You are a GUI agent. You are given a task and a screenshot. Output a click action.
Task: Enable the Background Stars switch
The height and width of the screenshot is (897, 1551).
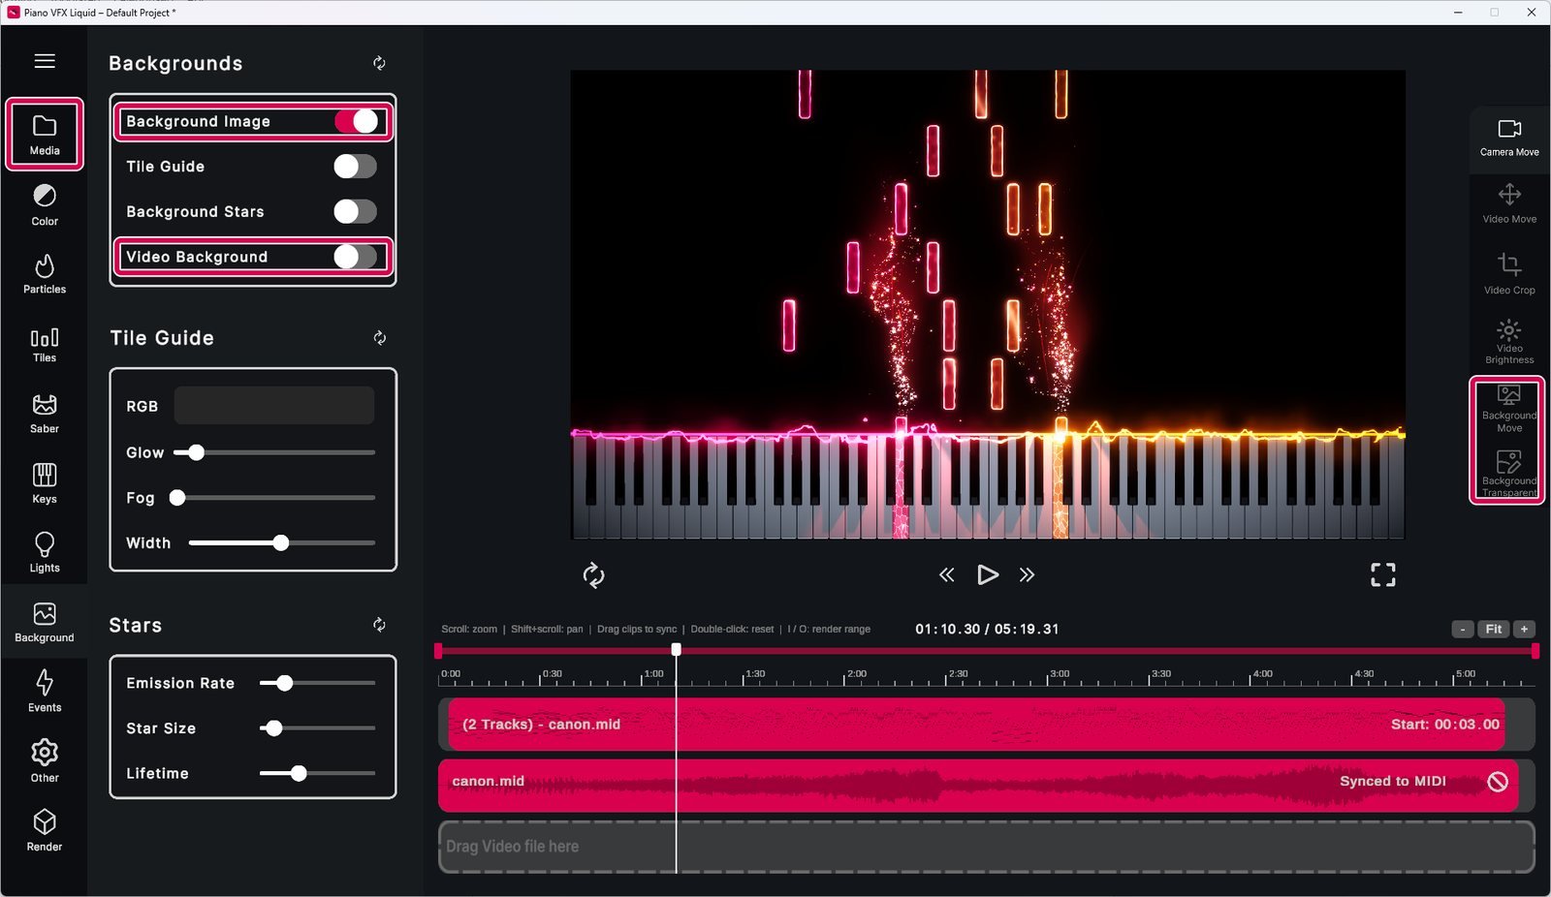[356, 211]
